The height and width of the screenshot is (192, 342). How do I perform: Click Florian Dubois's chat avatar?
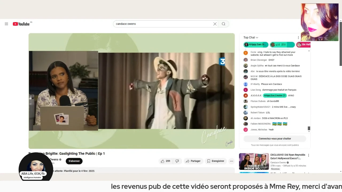click(x=246, y=101)
